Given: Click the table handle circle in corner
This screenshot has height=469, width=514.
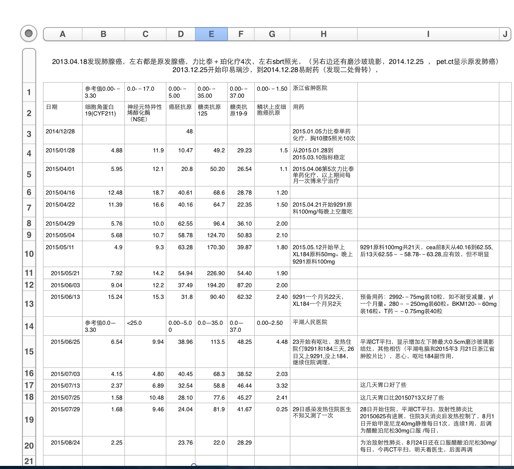Looking at the screenshot, I should (x=29, y=34).
